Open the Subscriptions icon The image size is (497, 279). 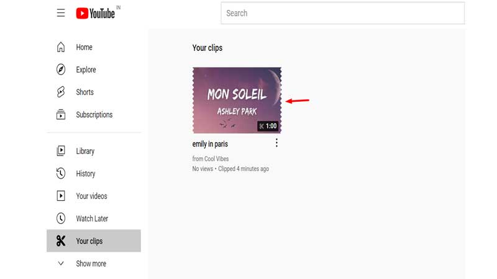60,115
